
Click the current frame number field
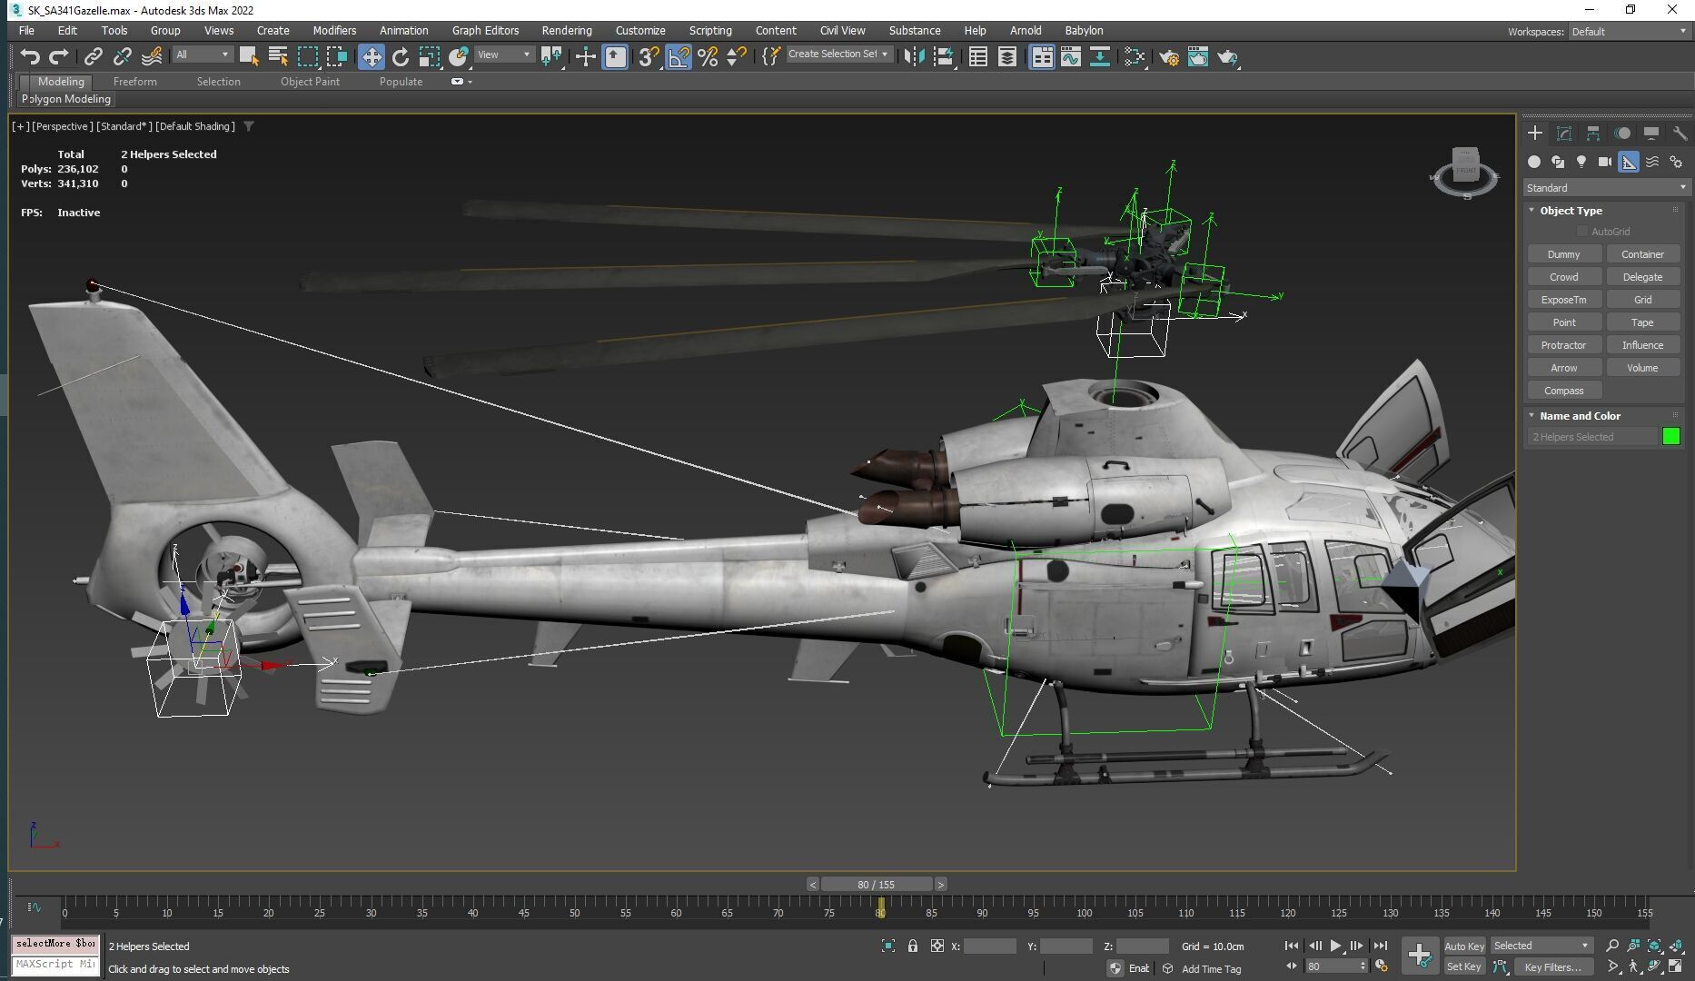click(1332, 967)
